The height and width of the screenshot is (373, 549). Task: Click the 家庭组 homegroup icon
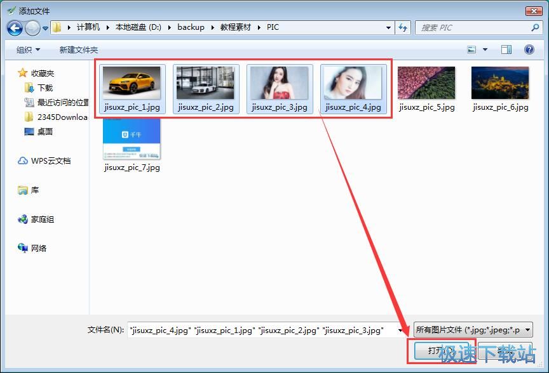click(23, 219)
